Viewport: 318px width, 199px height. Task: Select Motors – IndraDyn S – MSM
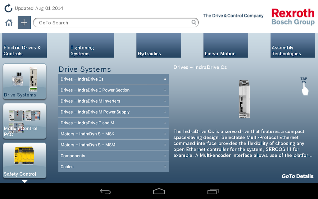click(x=114, y=145)
